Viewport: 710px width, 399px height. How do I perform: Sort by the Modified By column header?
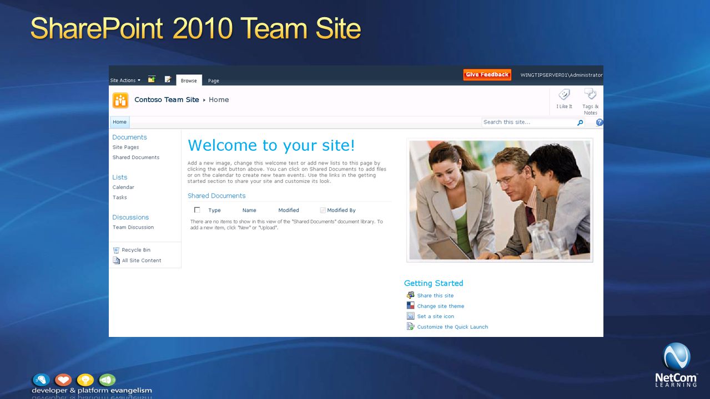341,211
